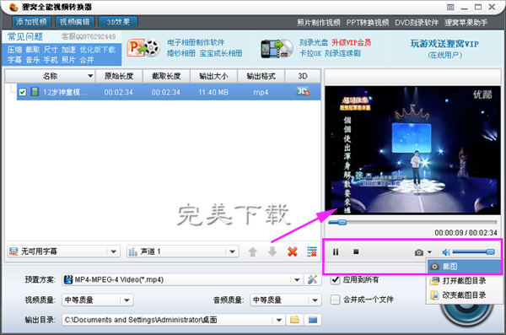
Task: Expand the snapshot dropdown arrow
Action: tap(429, 252)
